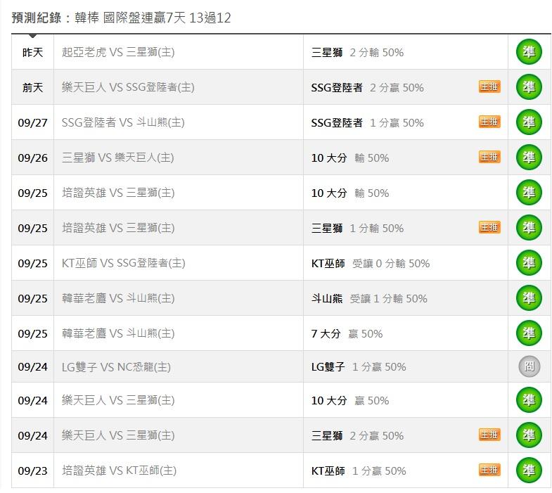Click the prediction 三星獅 2 分贏 50%
Screen dimensions: 552x493
point(357,435)
